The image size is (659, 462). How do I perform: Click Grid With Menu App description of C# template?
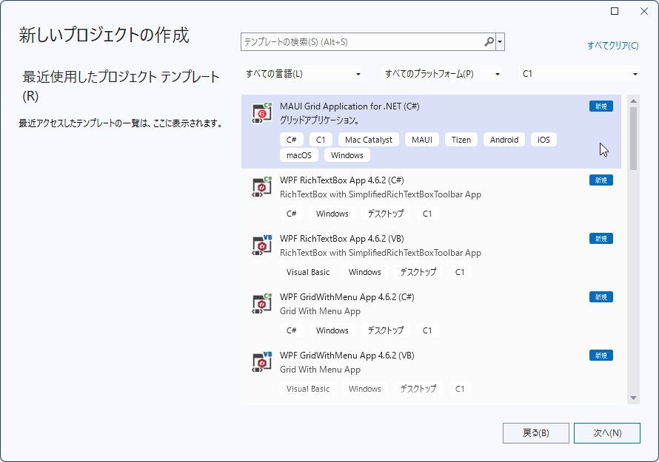321,311
